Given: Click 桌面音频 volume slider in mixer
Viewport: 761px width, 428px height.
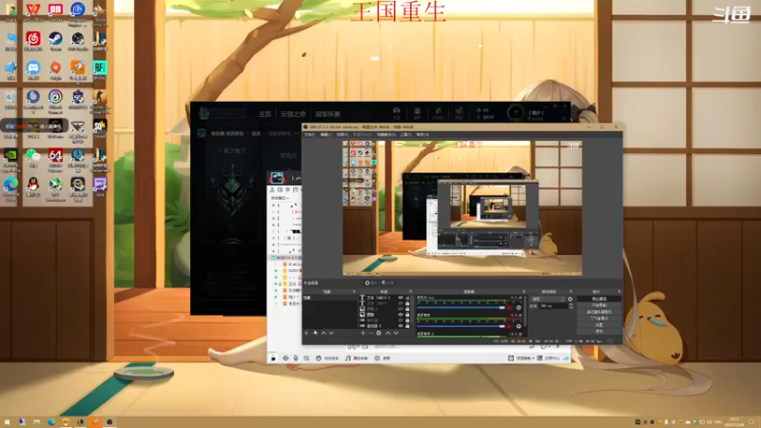Looking at the screenshot, I should (x=460, y=326).
